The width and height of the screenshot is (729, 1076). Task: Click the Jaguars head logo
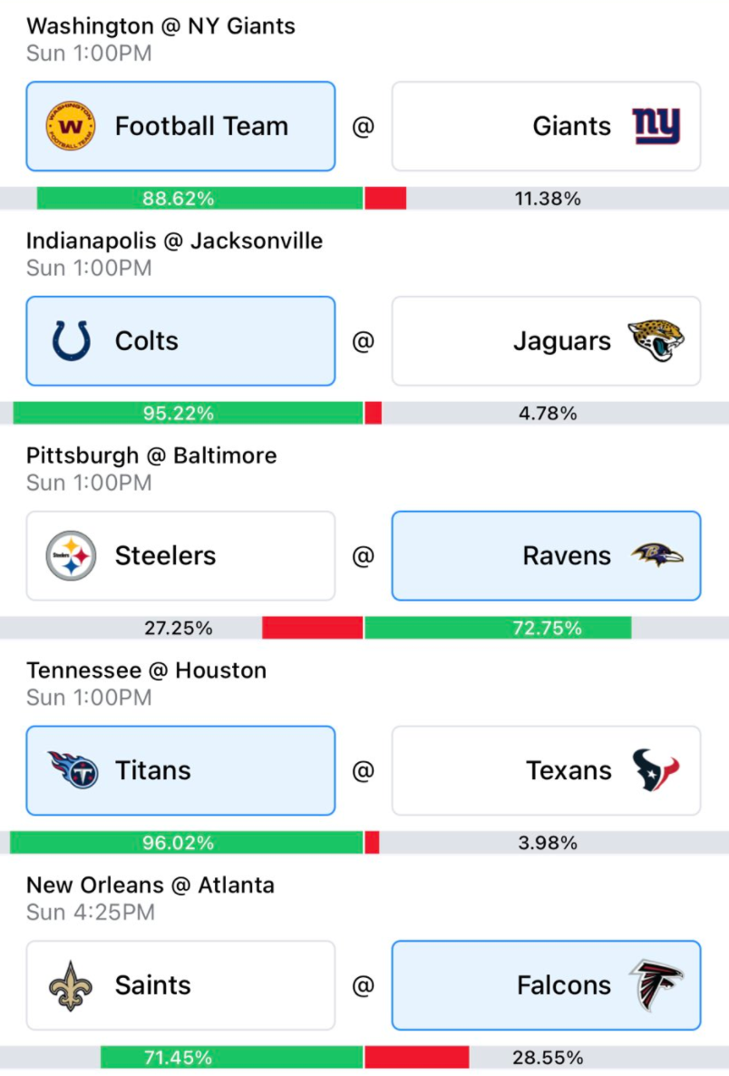[656, 340]
